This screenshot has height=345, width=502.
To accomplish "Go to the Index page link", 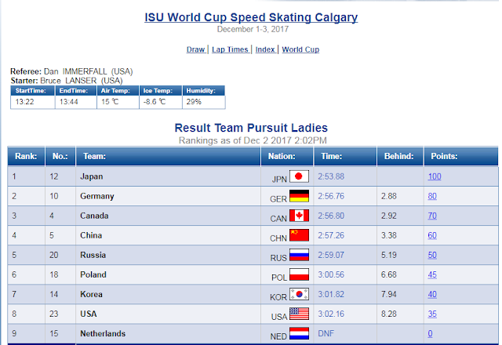I will pyautogui.click(x=265, y=49).
